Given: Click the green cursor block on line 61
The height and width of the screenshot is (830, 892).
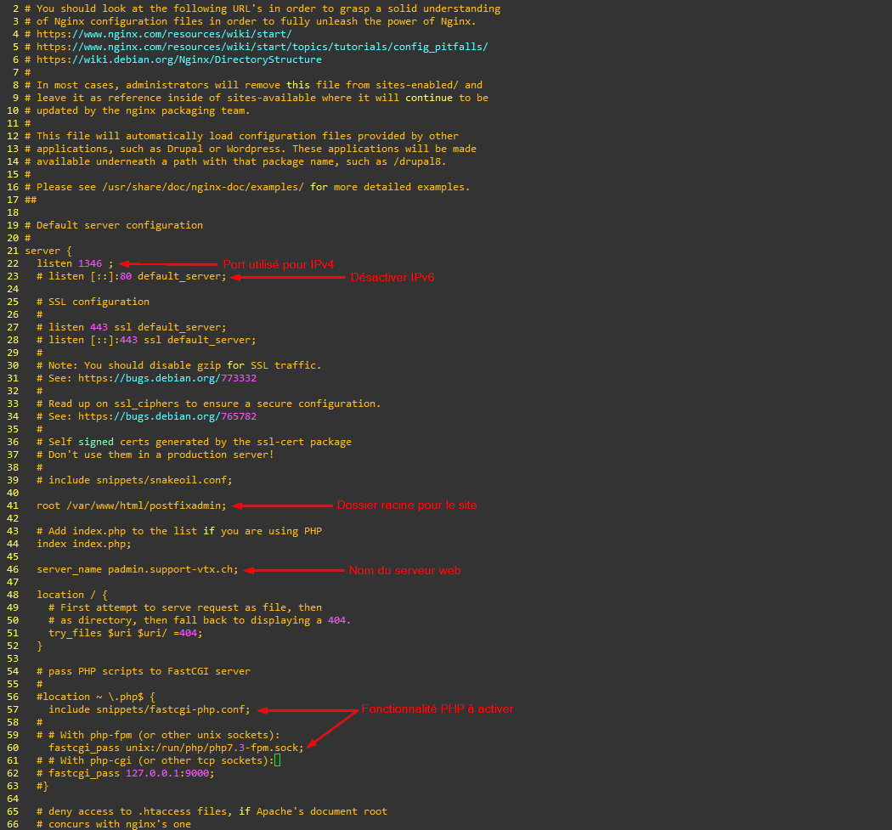Looking at the screenshot, I should (x=278, y=760).
